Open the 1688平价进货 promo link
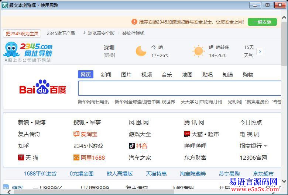 coord(40,173)
